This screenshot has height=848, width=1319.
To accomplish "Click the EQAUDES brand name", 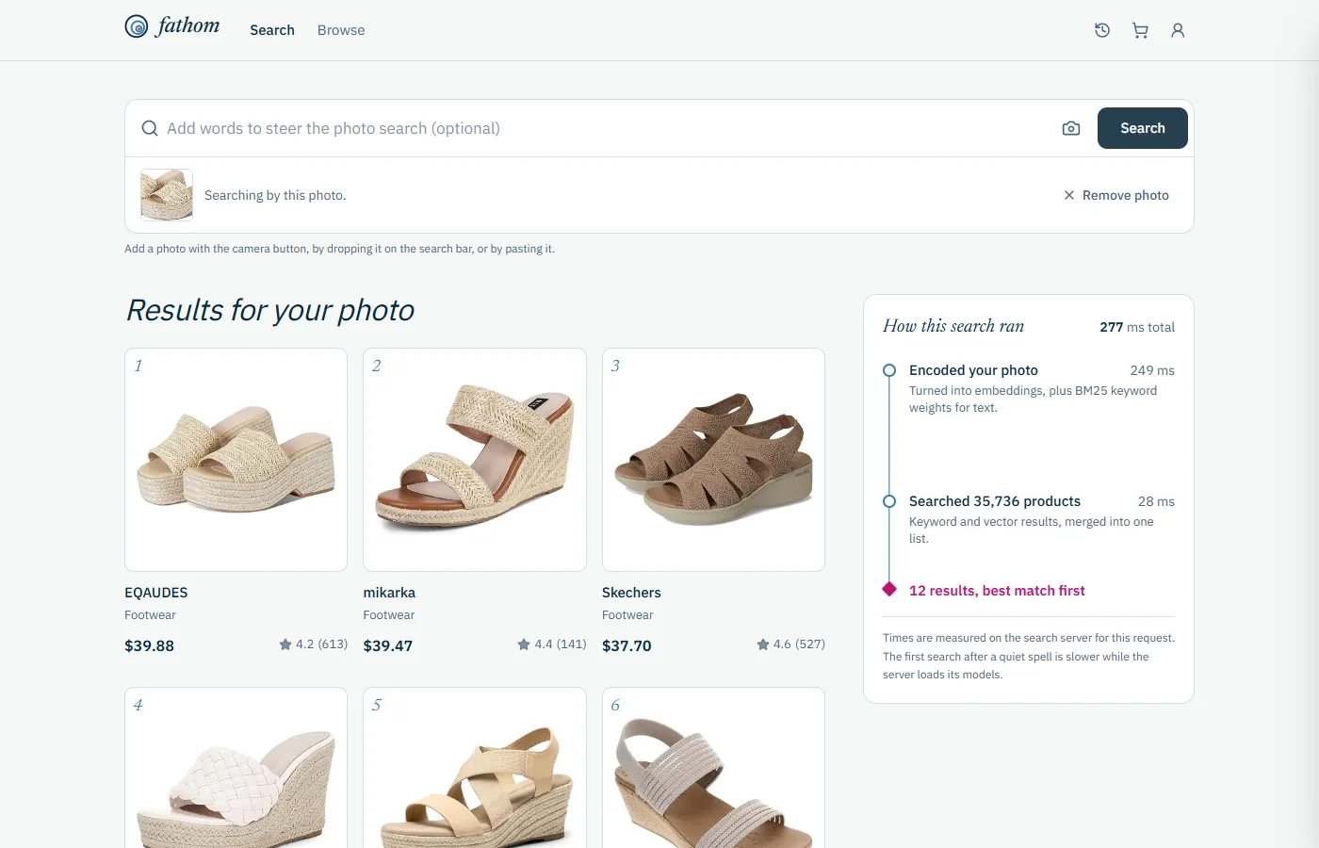I will pyautogui.click(x=156, y=593).
